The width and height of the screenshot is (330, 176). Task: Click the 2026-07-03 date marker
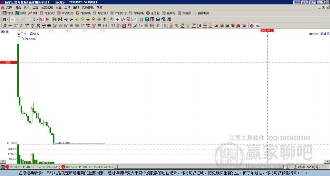tap(267, 31)
